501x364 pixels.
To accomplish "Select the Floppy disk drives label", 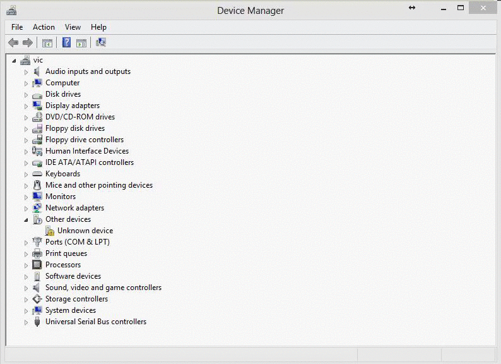I will [75, 128].
